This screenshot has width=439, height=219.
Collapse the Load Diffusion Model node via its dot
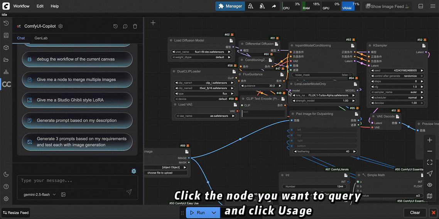[x=171, y=40]
